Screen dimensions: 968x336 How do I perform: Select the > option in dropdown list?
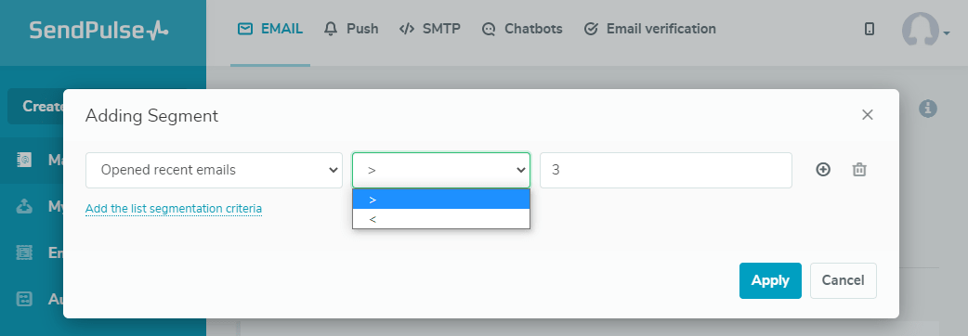(440, 200)
